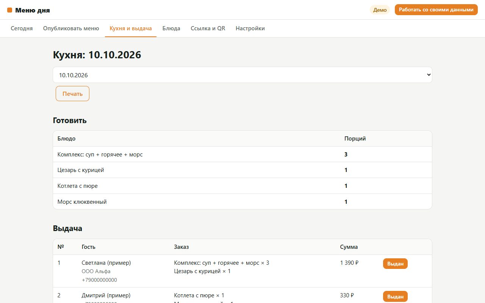Click guest name Дмитрий (пример)
This screenshot has height=303, width=485.
click(x=106, y=295)
